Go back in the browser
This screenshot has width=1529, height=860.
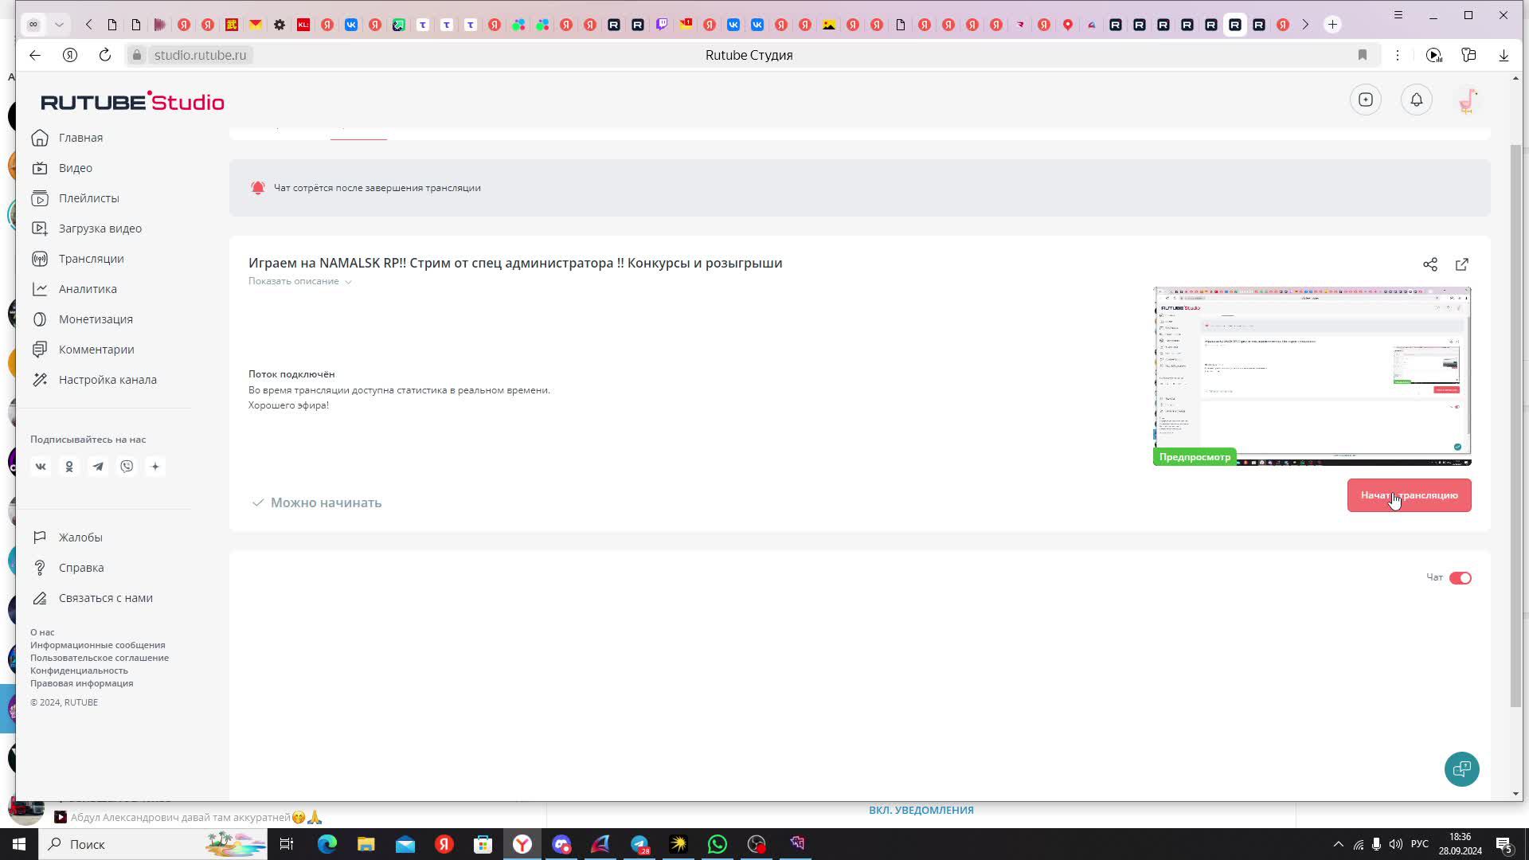(x=35, y=55)
